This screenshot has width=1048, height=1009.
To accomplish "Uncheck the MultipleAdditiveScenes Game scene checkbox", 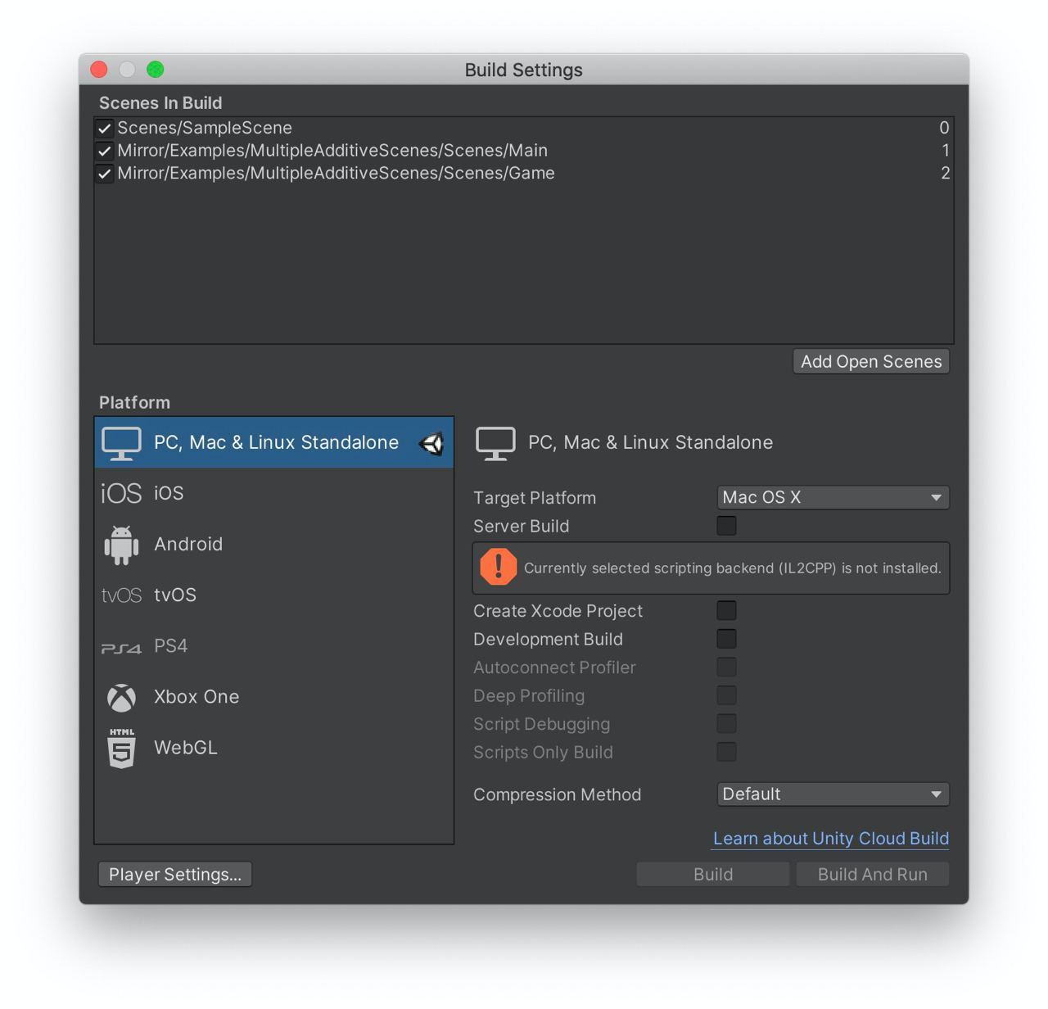I will pos(104,174).
